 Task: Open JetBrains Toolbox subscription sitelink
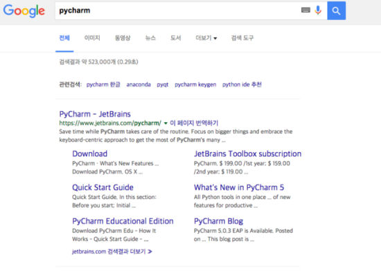[247, 154]
